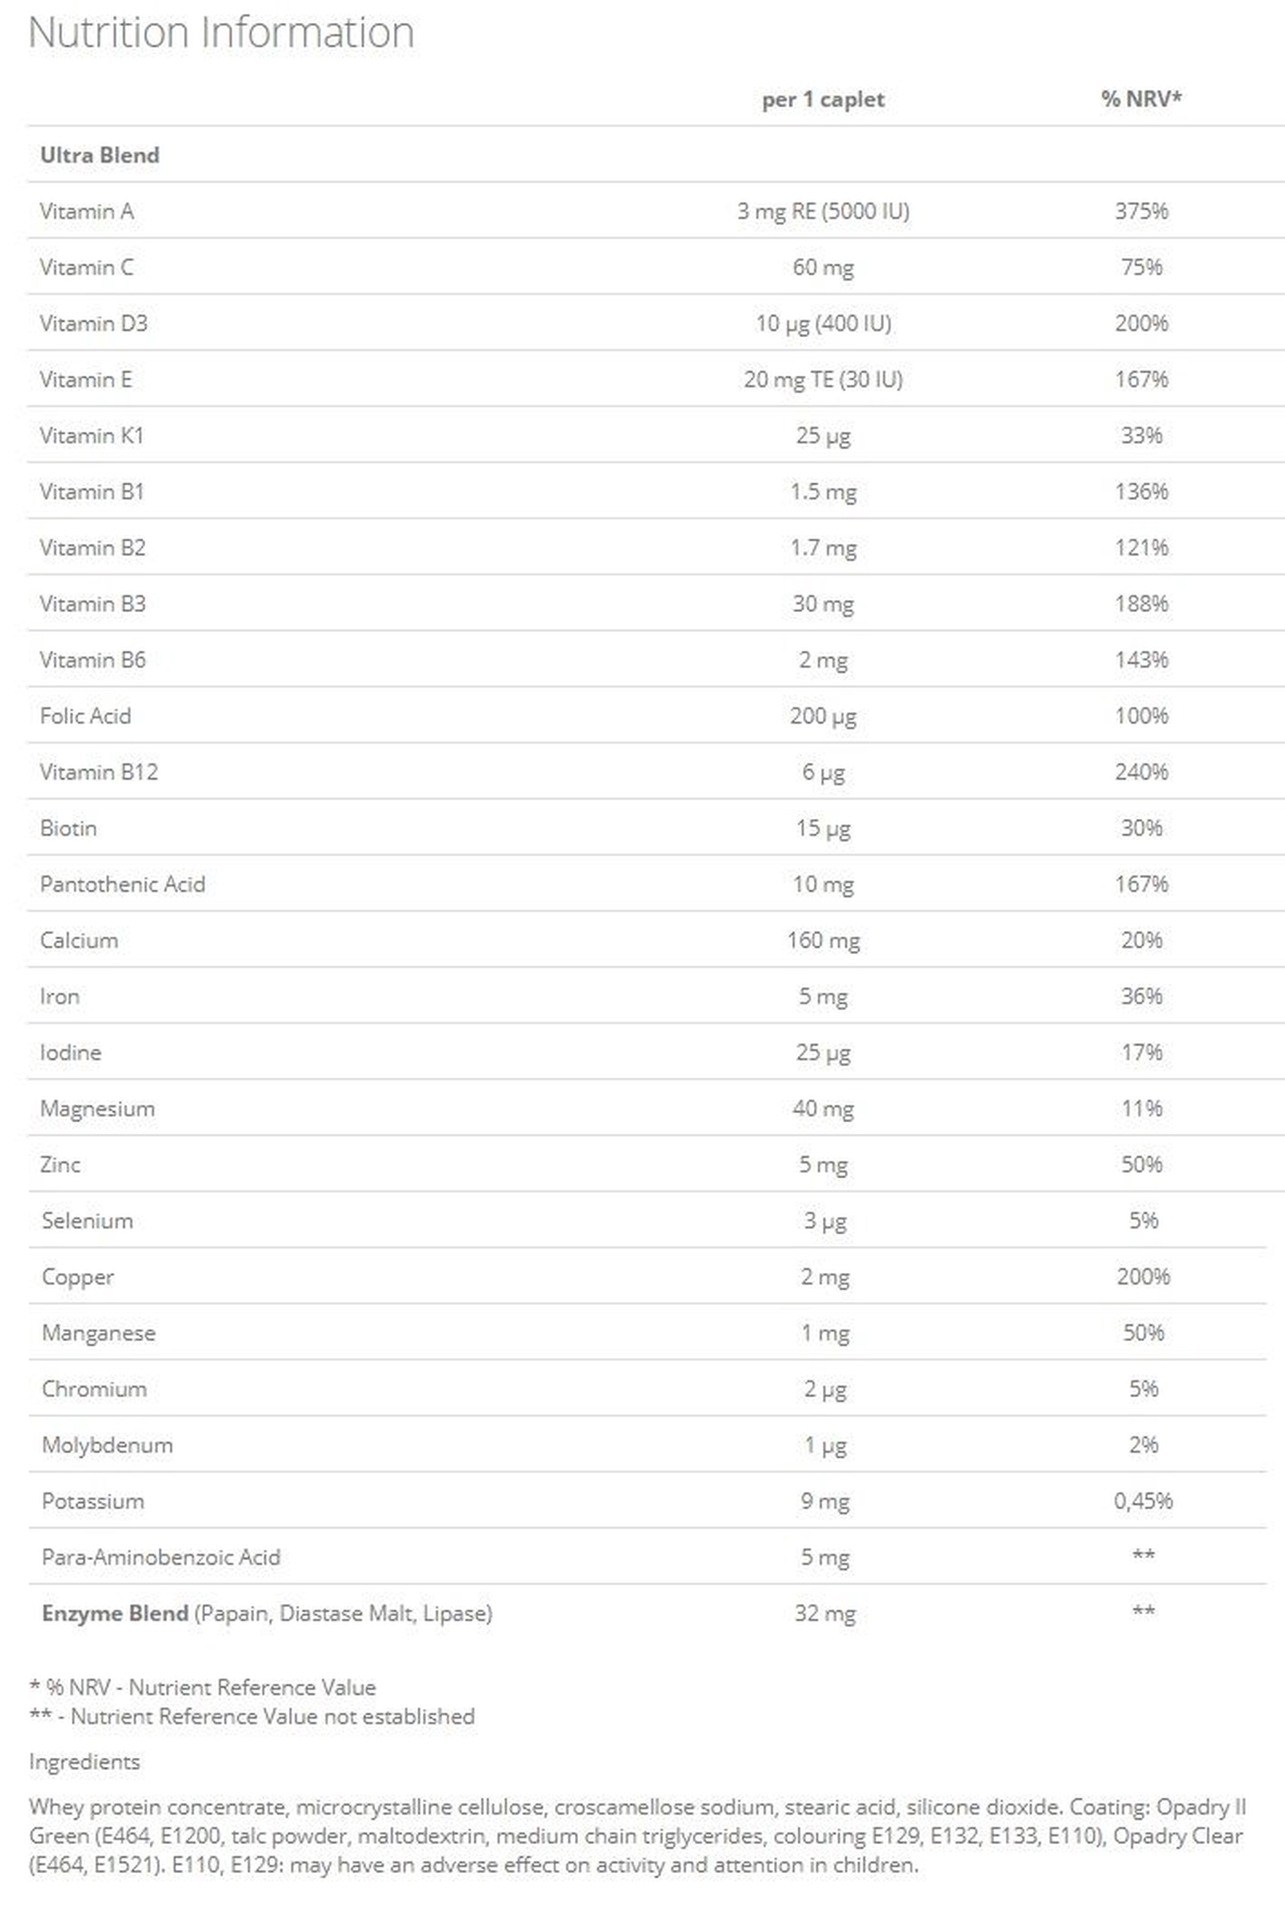Screen dimensions: 1285x1914
Task: Click the Folic Acid row label
Action: [85, 716]
